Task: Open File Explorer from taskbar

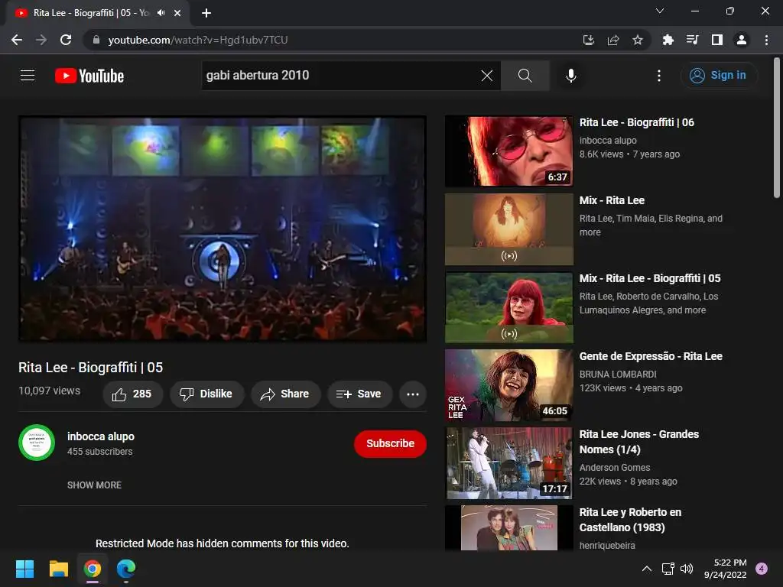Action: [58, 569]
